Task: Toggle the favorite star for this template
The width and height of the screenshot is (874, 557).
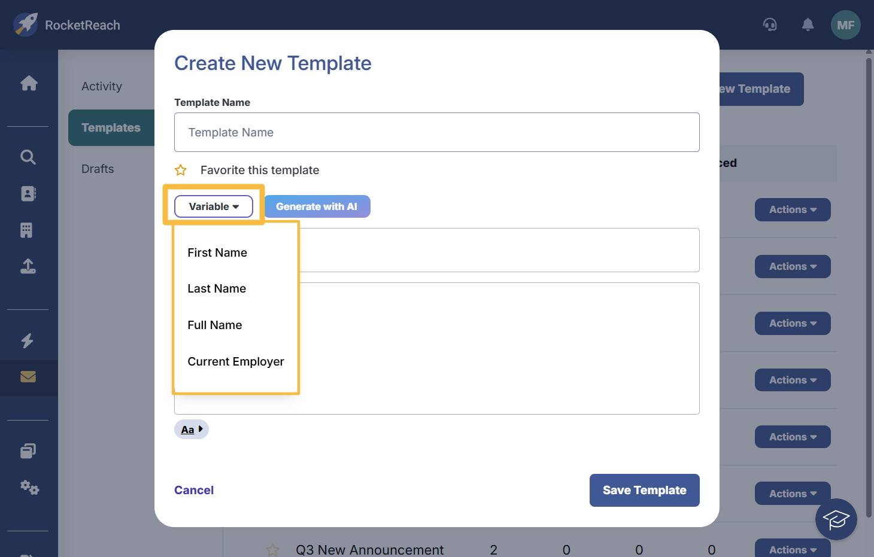Action: (x=181, y=171)
